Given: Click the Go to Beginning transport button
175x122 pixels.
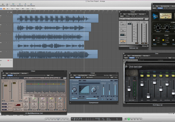Looking at the screenshot, I should 46,119.
